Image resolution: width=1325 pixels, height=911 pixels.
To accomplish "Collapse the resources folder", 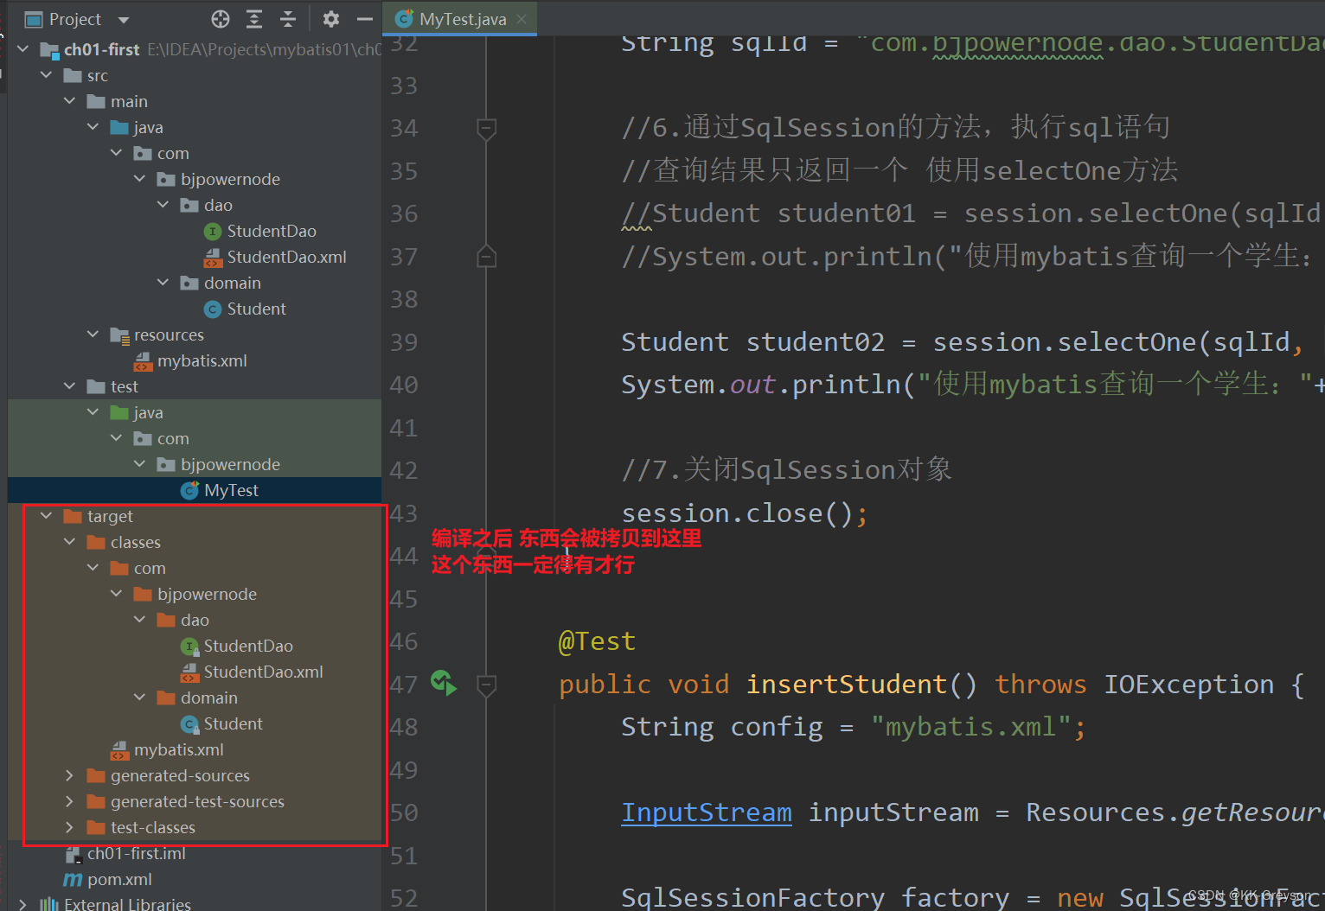I will 93,334.
